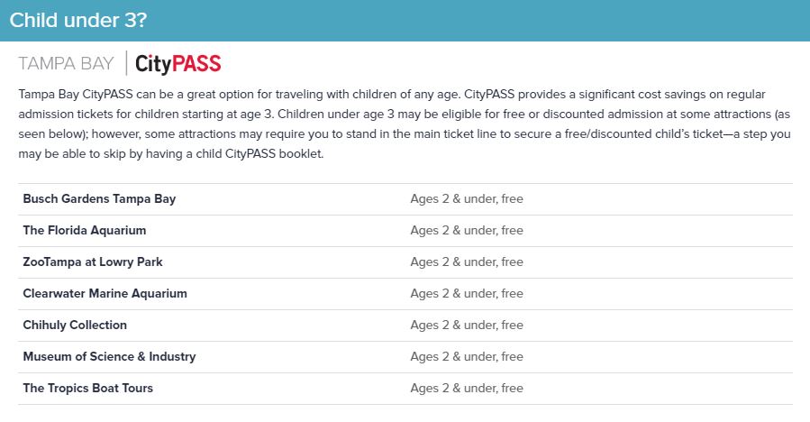Viewport: 810px width, 422px height.
Task: Click the TAMPA BAY heading text
Action: click(x=67, y=64)
